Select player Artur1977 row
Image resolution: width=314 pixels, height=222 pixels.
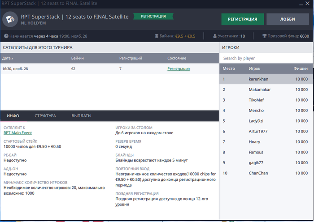pos(266,131)
